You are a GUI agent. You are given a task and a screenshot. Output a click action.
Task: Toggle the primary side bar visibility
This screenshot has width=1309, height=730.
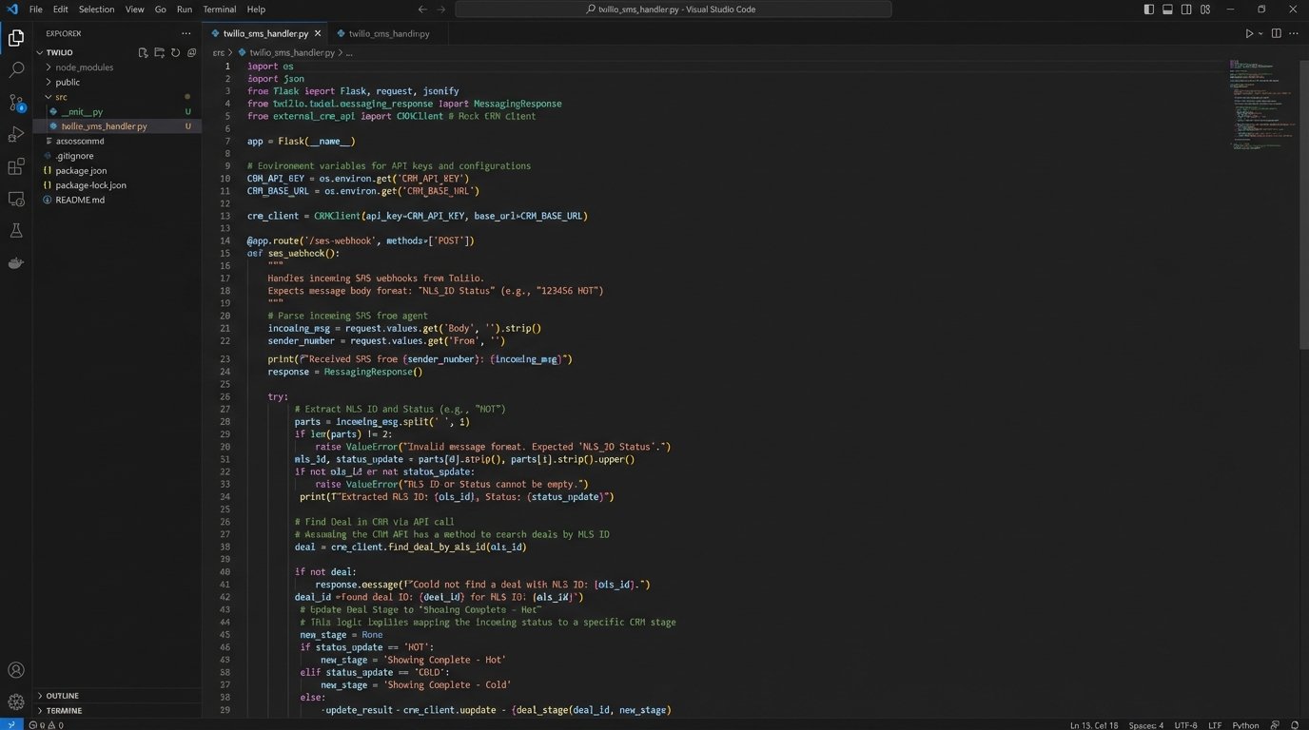pyautogui.click(x=1148, y=10)
